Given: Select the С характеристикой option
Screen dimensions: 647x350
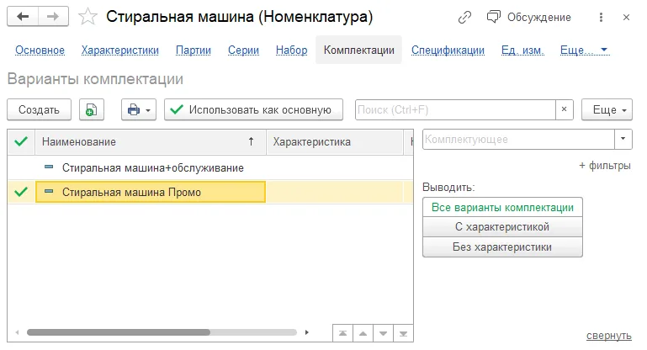Looking at the screenshot, I should [502, 227].
